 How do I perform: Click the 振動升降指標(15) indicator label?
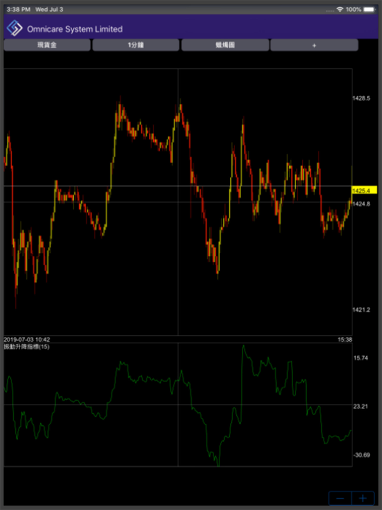tap(27, 347)
